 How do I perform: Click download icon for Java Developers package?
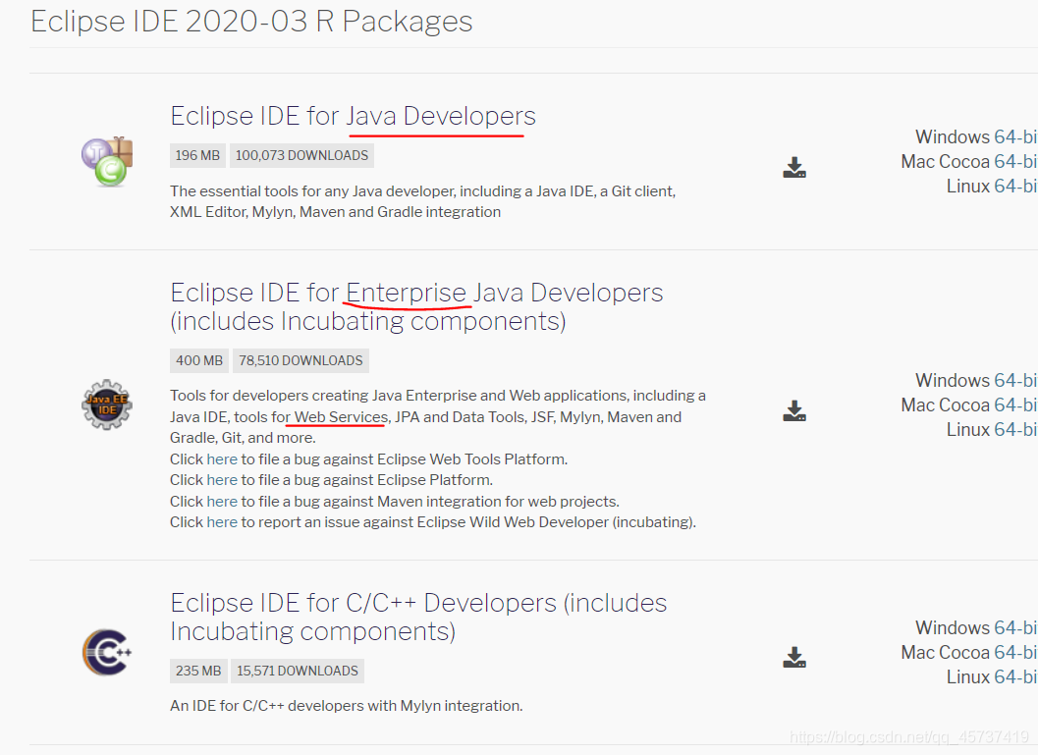(794, 168)
